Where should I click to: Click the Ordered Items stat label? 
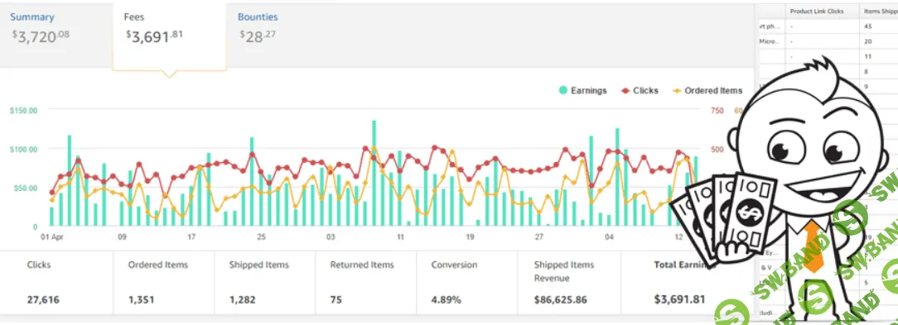point(158,265)
